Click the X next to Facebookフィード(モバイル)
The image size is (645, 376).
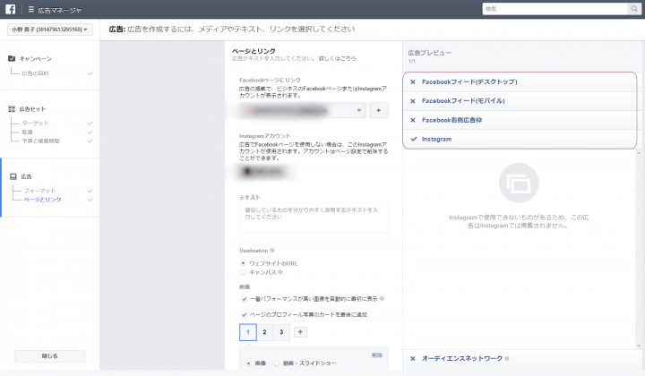click(413, 101)
